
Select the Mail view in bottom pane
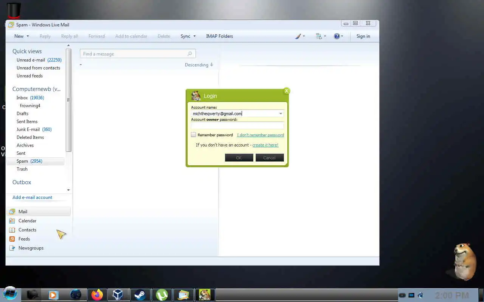tap(39, 212)
